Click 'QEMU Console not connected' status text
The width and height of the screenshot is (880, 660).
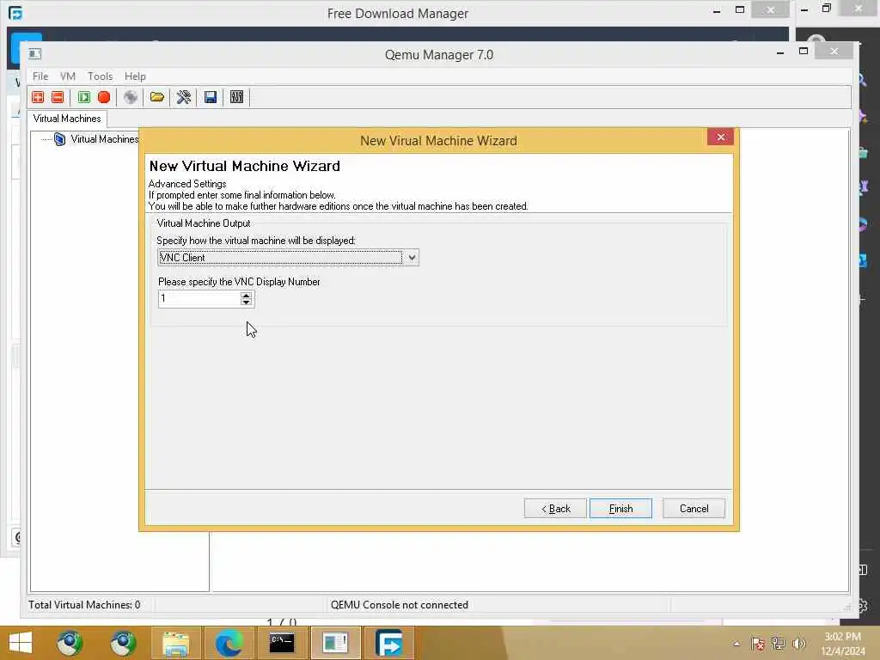pos(399,604)
